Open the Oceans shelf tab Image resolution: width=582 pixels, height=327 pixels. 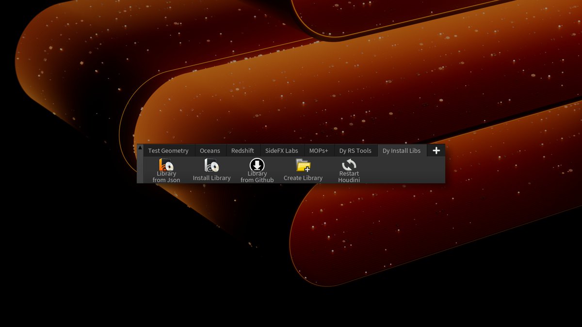210,150
